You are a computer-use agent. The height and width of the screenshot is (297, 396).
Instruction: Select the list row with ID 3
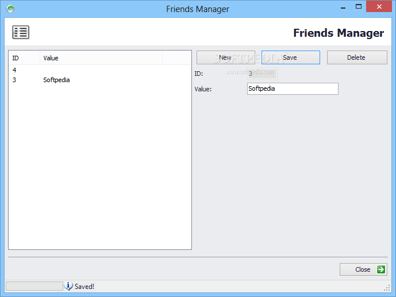(x=100, y=80)
